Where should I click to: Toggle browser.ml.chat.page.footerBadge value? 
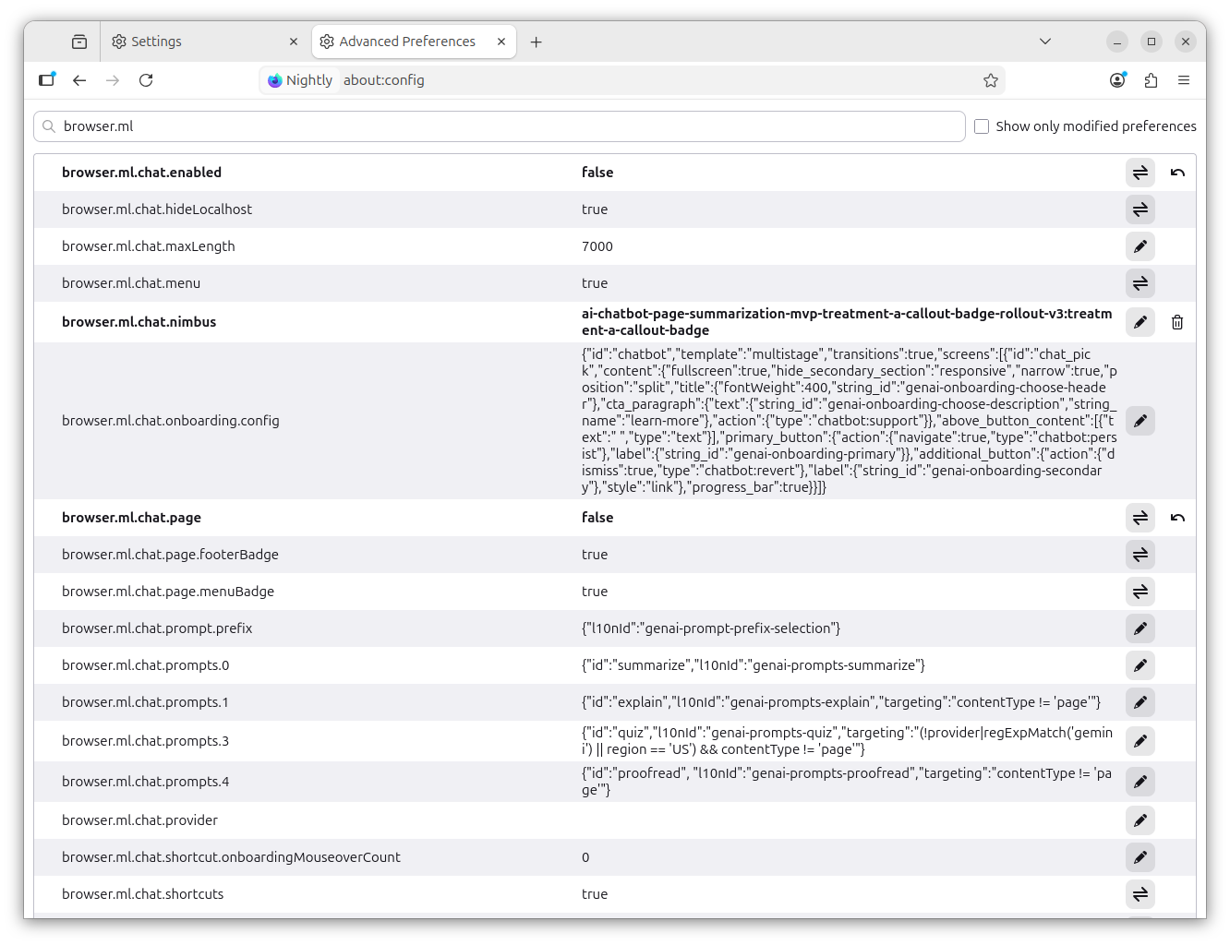[x=1140, y=555]
